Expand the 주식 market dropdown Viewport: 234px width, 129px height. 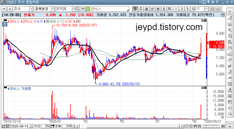click(31, 9)
